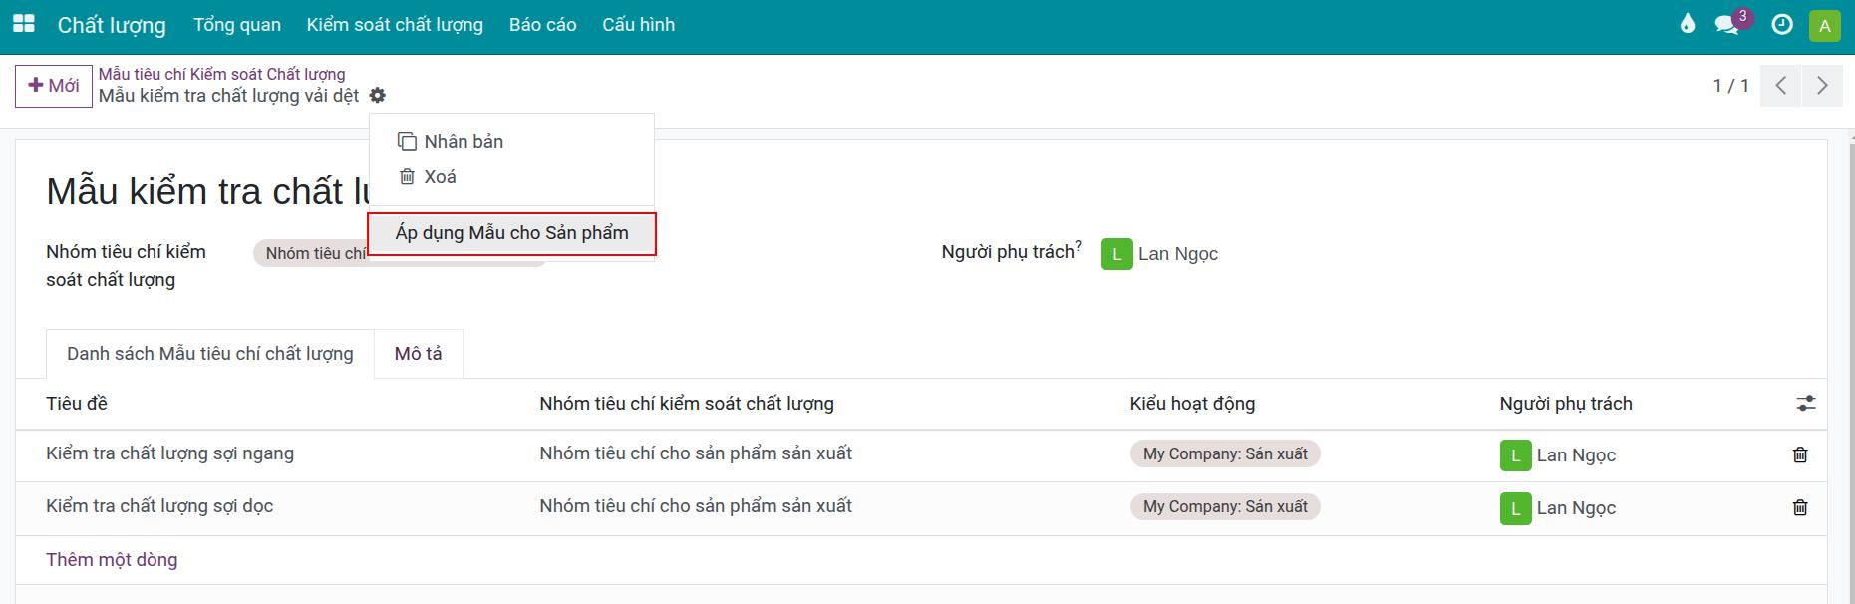Image resolution: width=1855 pixels, height=604 pixels.
Task: Choose Xoá from actions menu
Action: (x=511, y=177)
